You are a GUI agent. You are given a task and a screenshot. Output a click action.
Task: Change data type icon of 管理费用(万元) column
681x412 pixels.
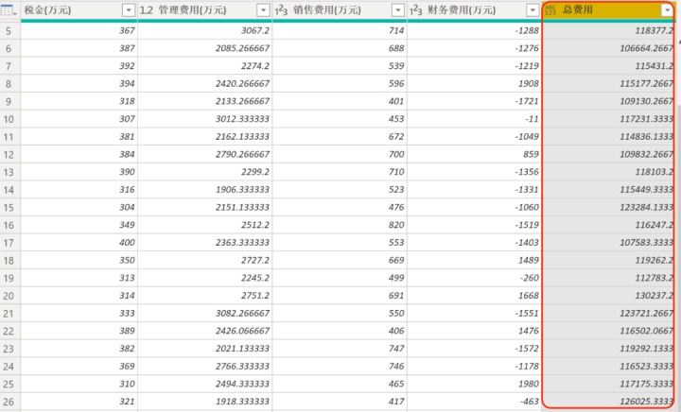coord(147,10)
